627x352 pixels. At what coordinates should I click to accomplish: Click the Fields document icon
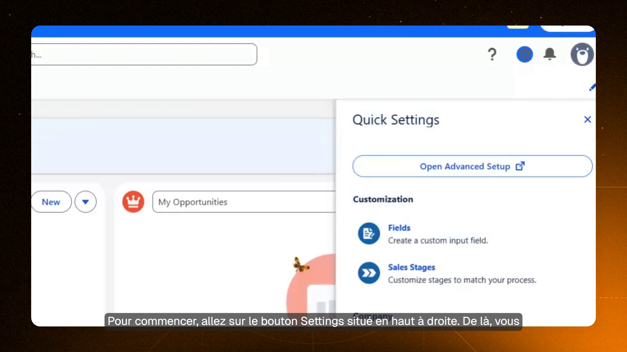pyautogui.click(x=369, y=234)
